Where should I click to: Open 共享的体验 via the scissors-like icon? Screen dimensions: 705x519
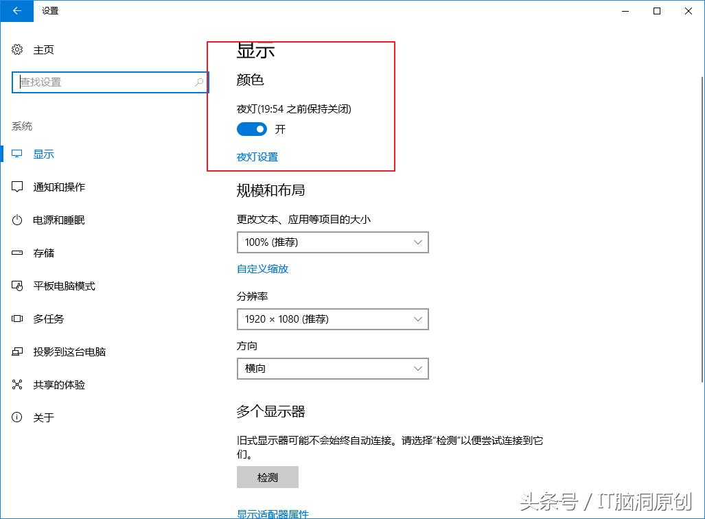16,384
